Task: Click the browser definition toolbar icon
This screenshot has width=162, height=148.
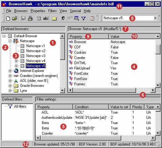Action: (x=39, y=18)
